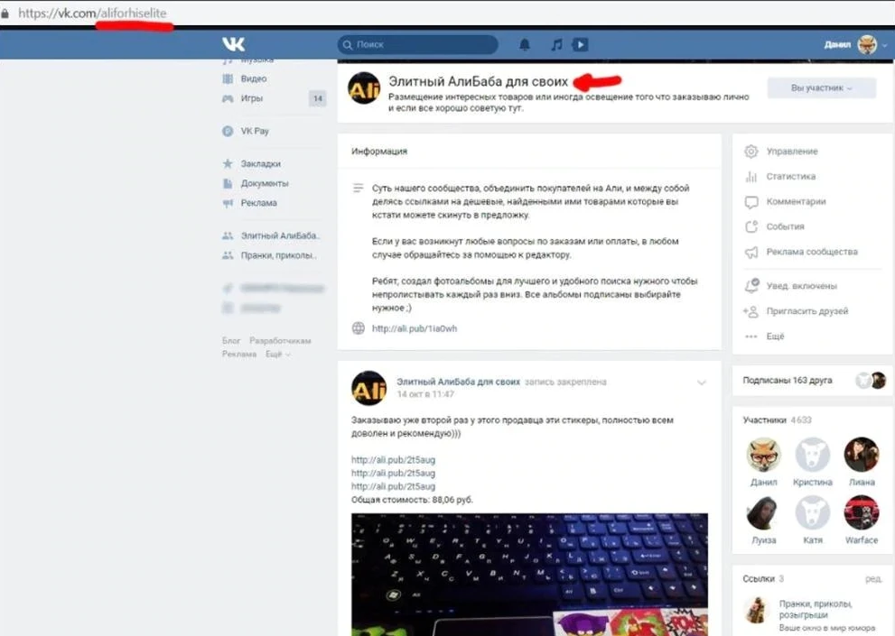This screenshot has height=636, width=895.
Task: Open Игры in the left sidebar
Action: click(x=252, y=98)
